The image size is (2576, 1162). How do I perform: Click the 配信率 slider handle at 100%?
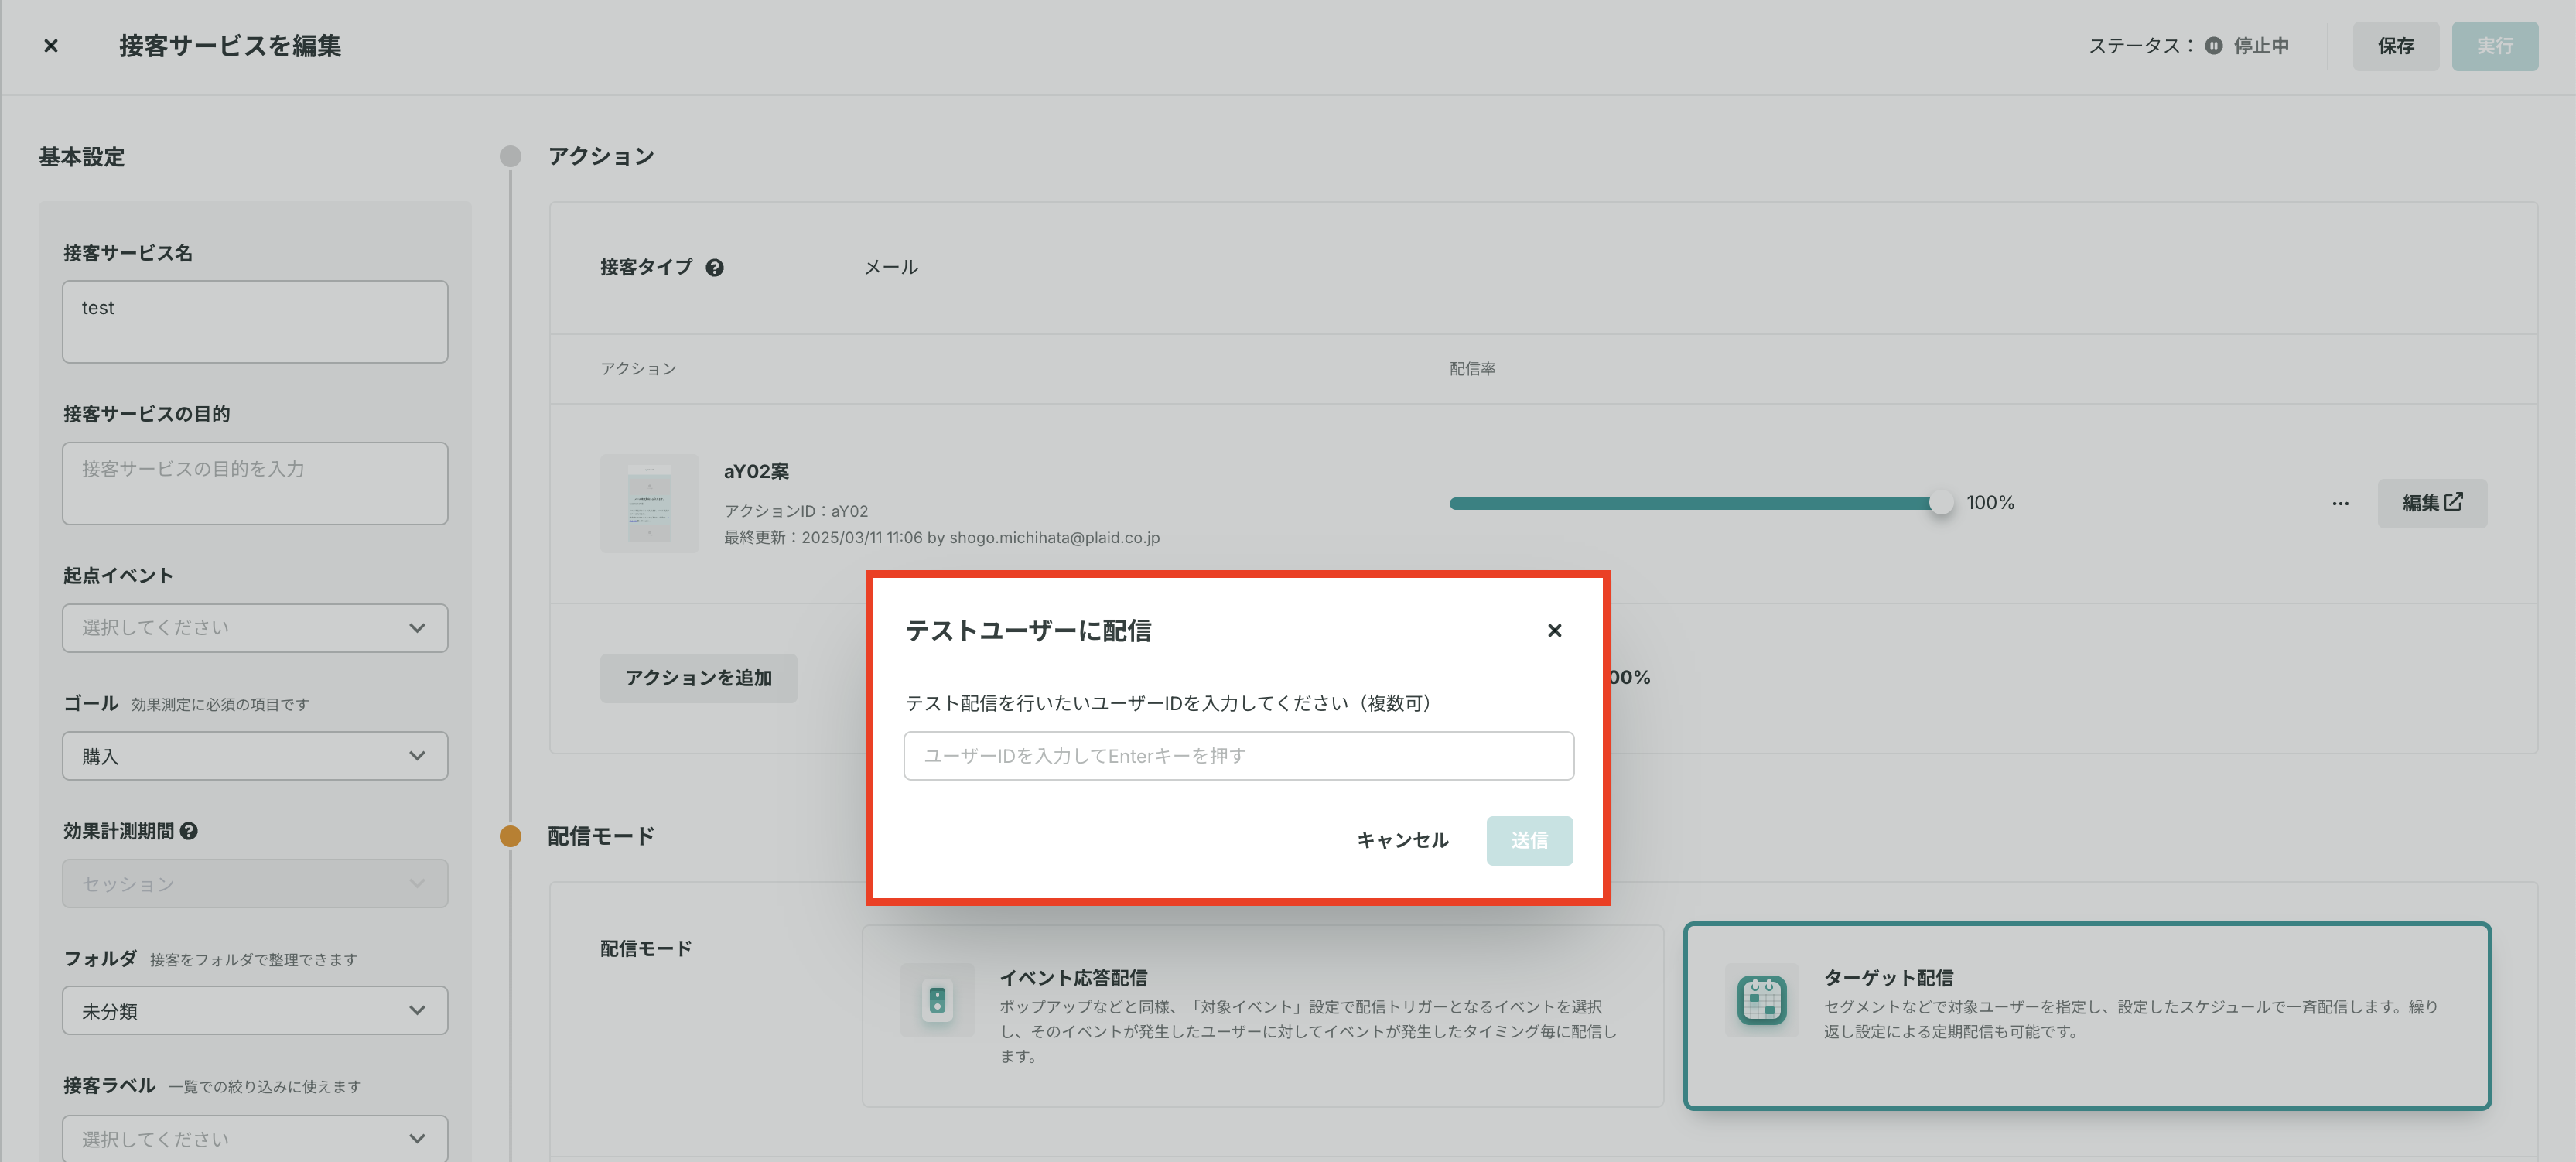point(1940,503)
